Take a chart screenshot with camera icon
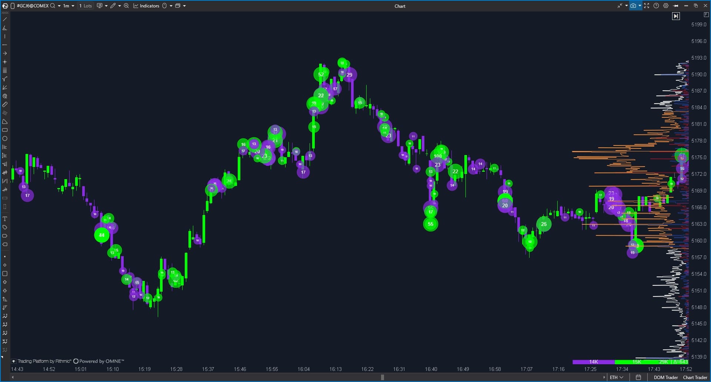711x382 pixels. tap(633, 6)
